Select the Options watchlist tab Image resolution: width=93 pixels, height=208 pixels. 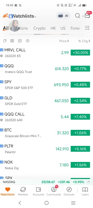21,28
